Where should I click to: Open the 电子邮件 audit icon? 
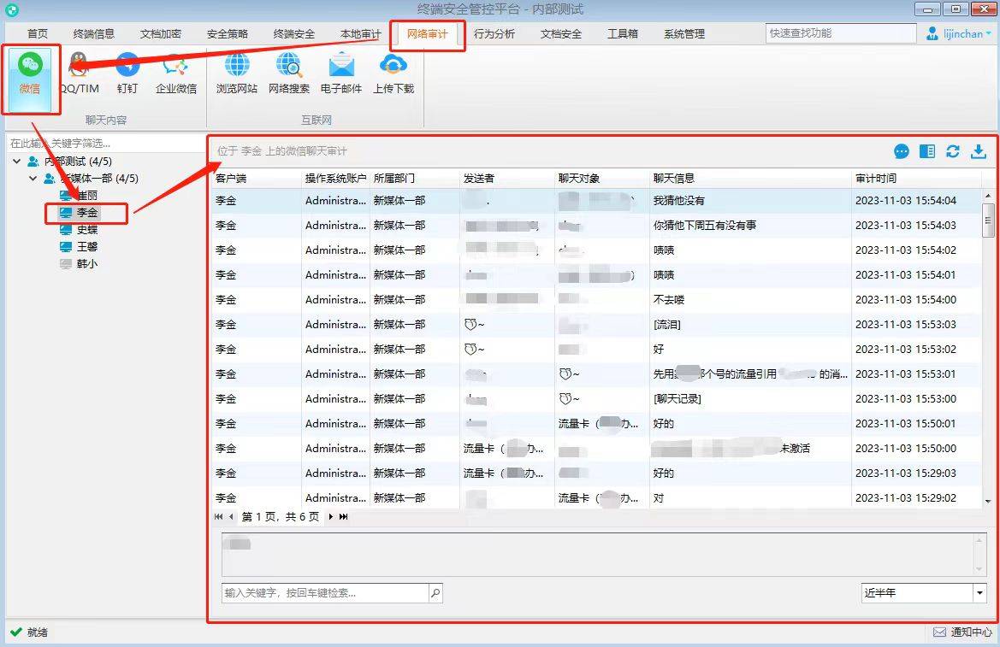(341, 74)
